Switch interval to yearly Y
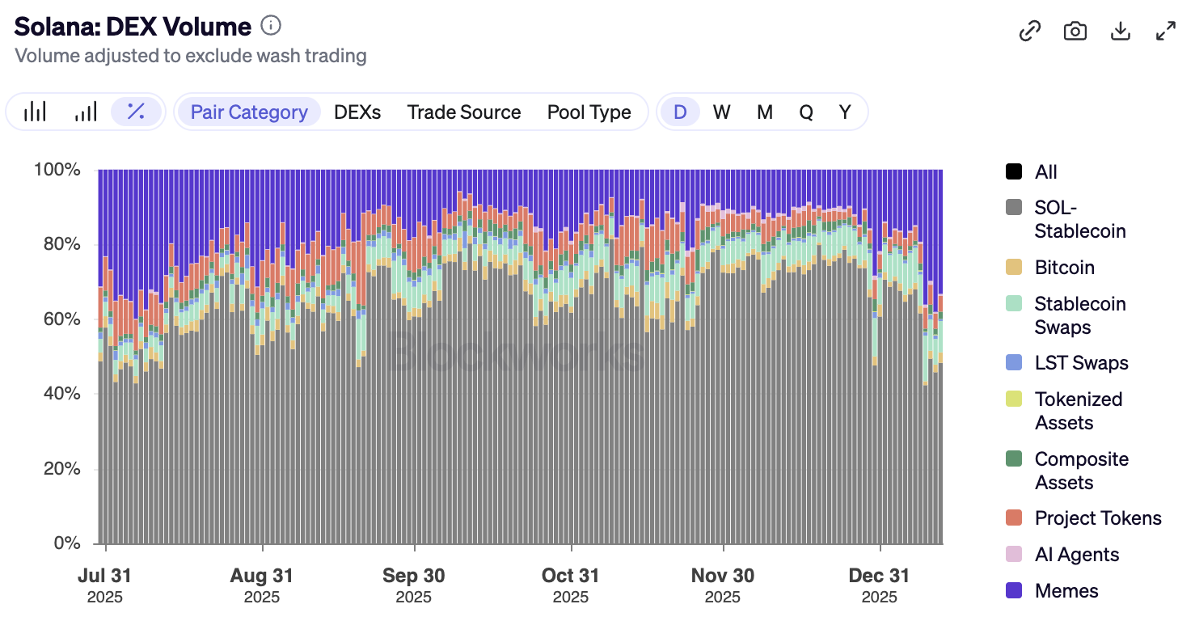The width and height of the screenshot is (1195, 621). 845,112
